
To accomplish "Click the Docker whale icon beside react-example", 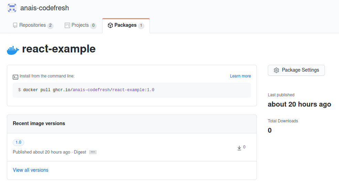I will (x=13, y=50).
